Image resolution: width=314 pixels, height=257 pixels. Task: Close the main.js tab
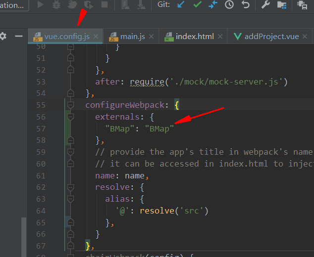pyautogui.click(x=152, y=37)
